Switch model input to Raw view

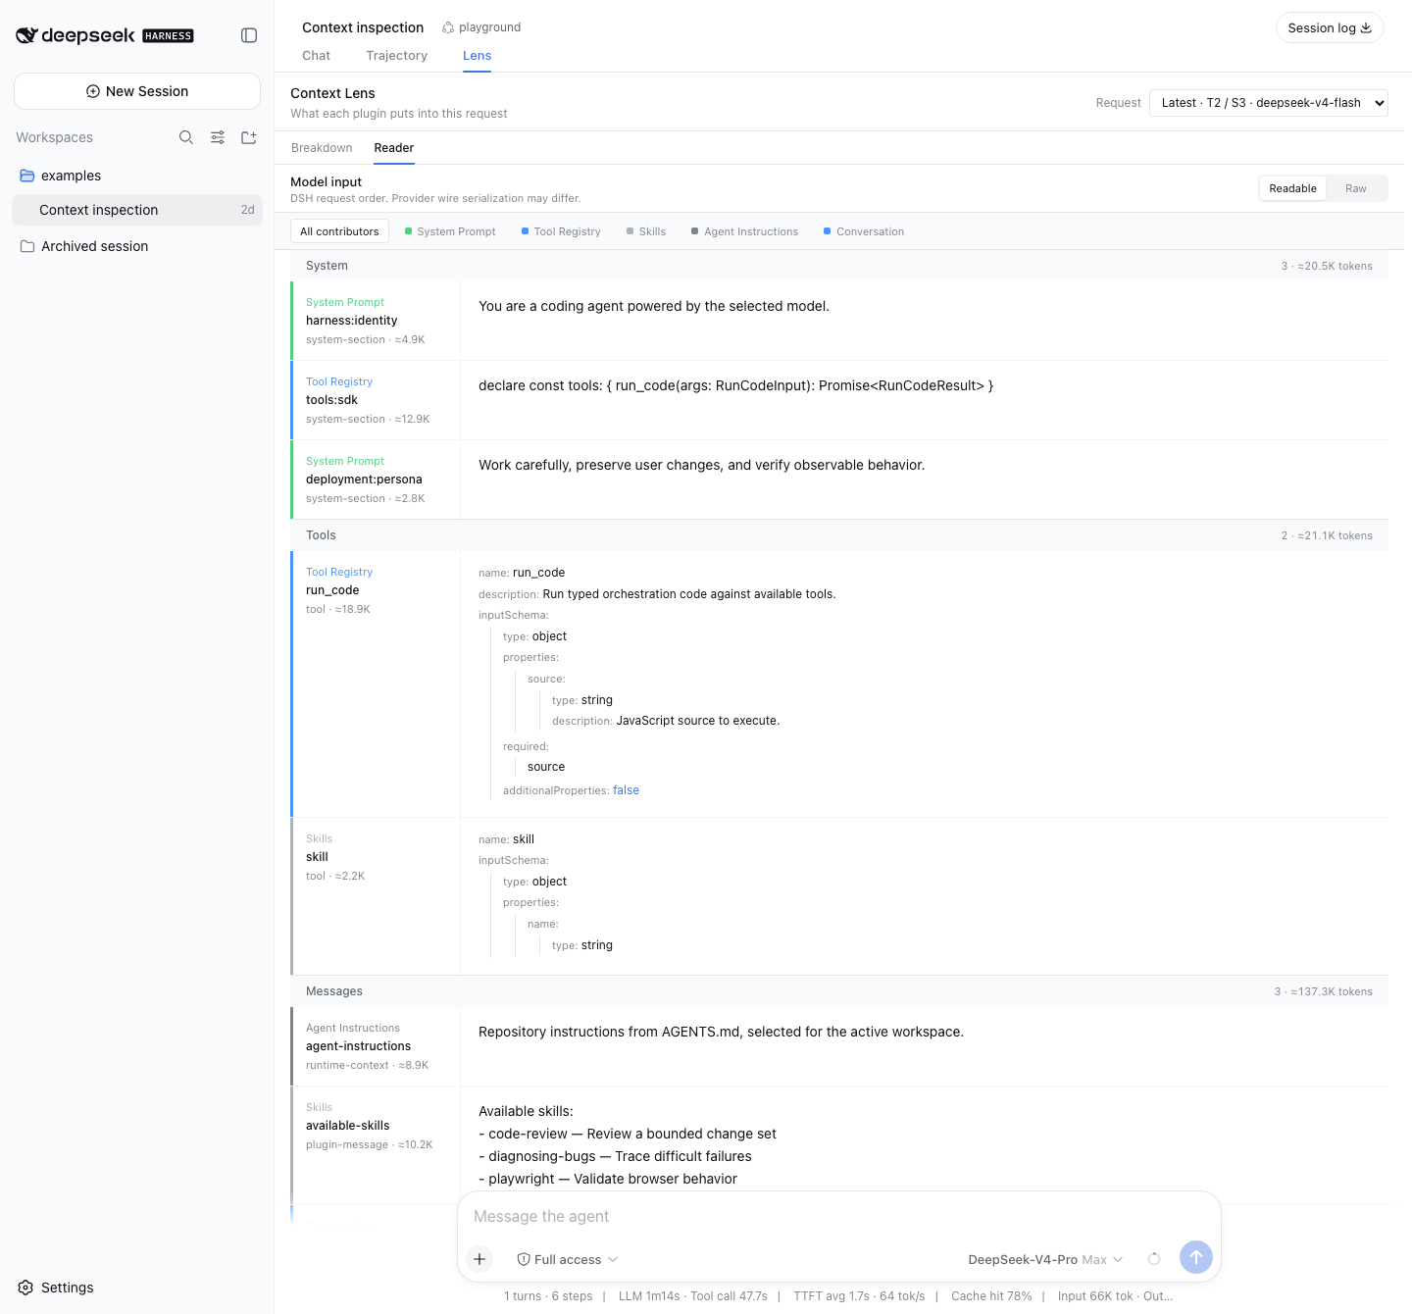[1356, 188]
